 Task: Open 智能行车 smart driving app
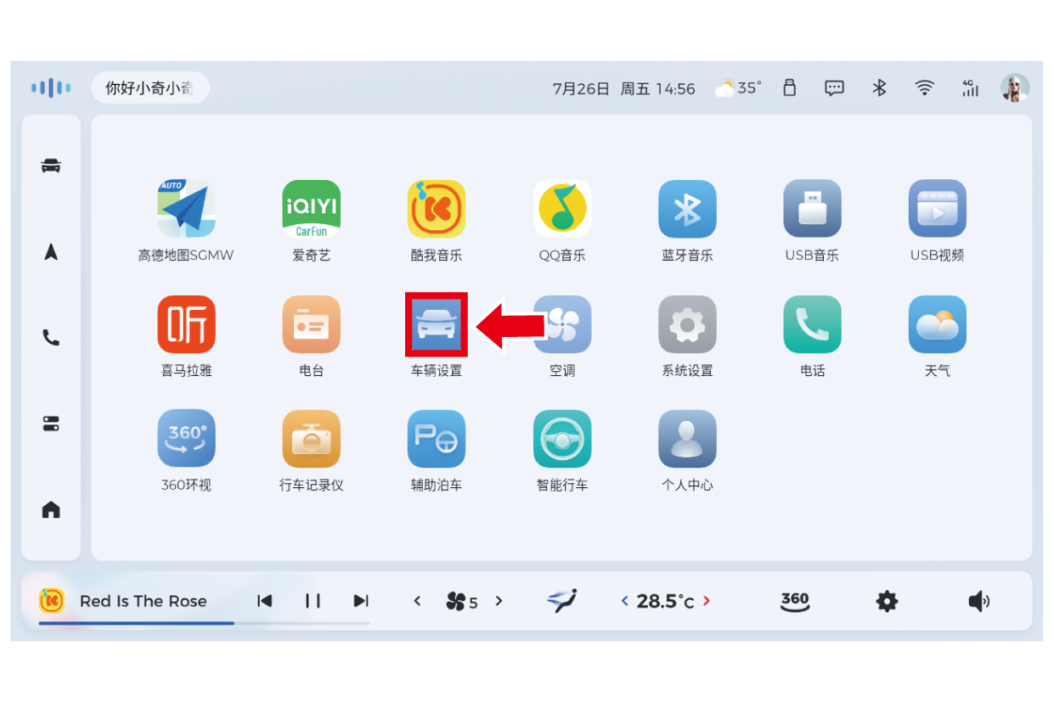point(562,439)
